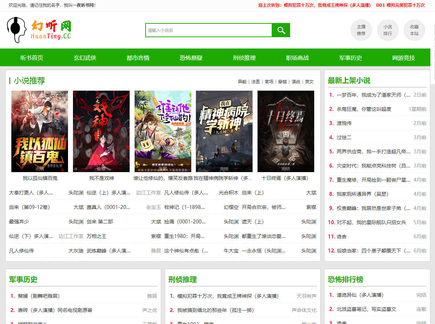Click the 爽文 tag link
This screenshot has height=324, width=435.
(309, 81)
